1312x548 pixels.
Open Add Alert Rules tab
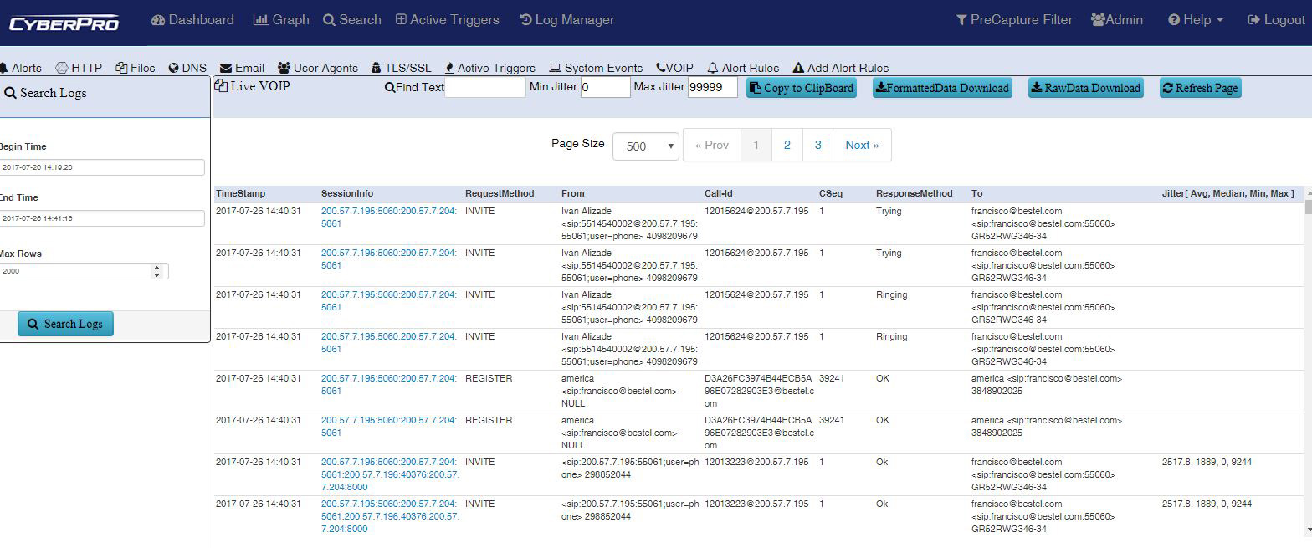click(841, 68)
